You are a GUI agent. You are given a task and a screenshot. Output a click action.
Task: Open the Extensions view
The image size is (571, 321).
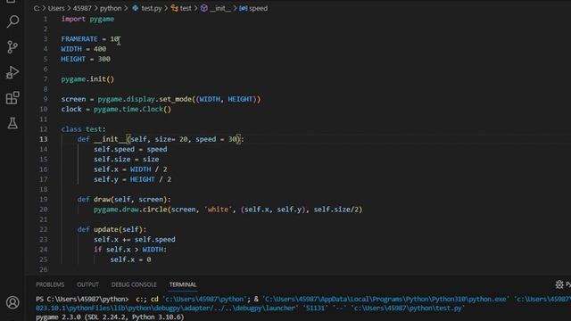point(12,98)
